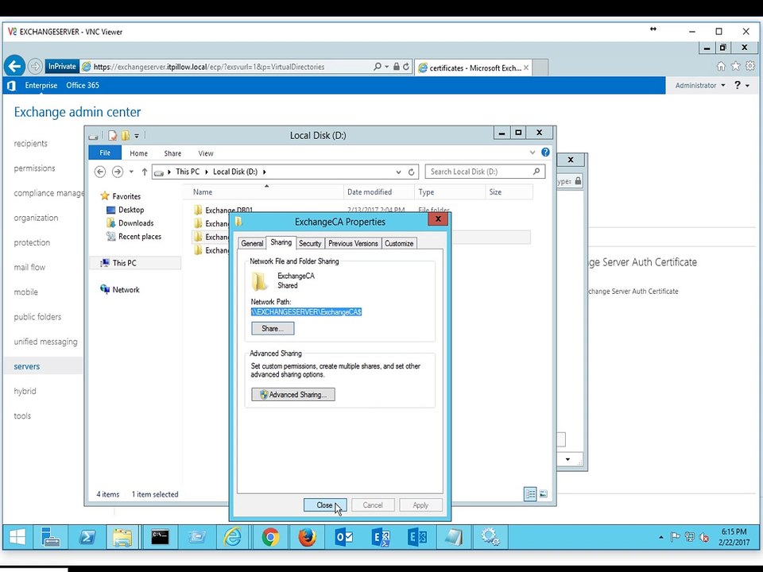The image size is (763, 572).
Task: Click the Internet Explorer back arrow
Action: coord(14,66)
